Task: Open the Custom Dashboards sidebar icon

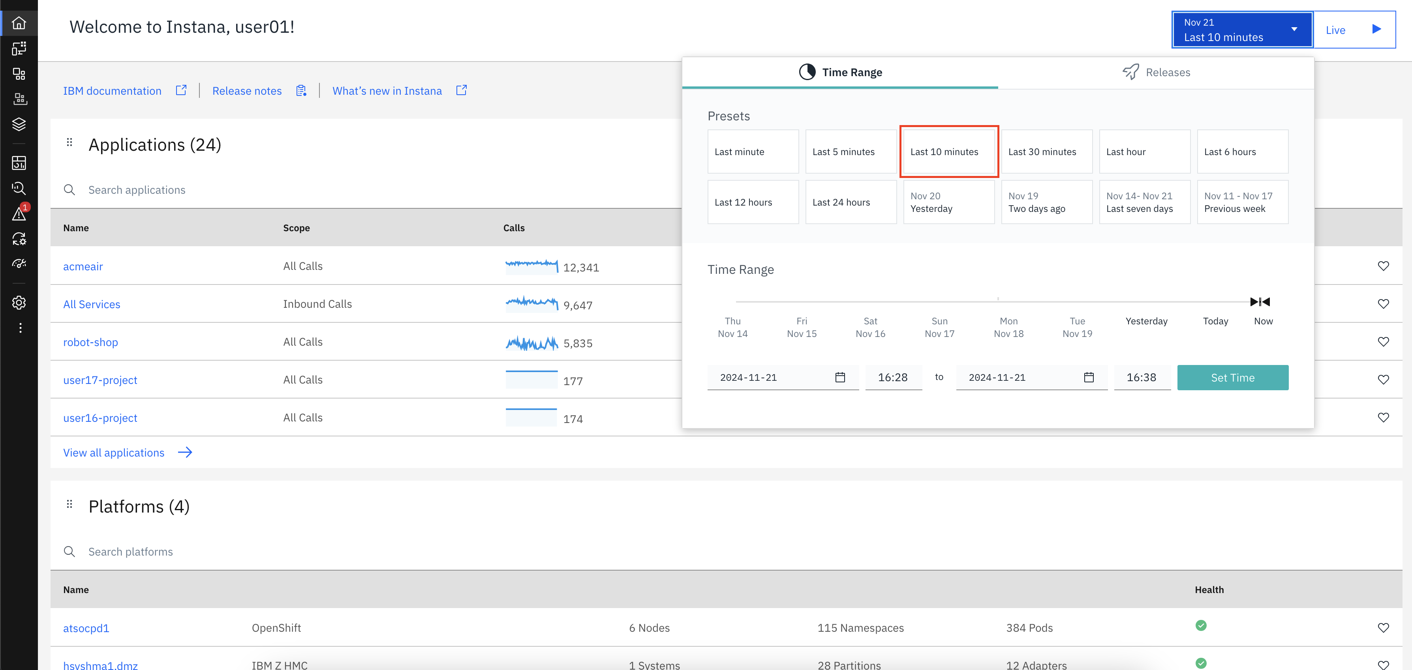Action: pyautogui.click(x=19, y=163)
